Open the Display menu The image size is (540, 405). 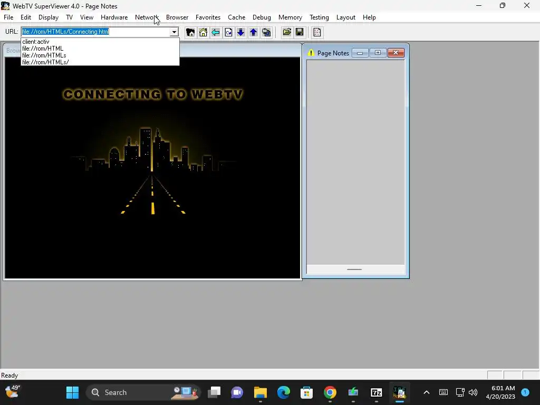[49, 17]
